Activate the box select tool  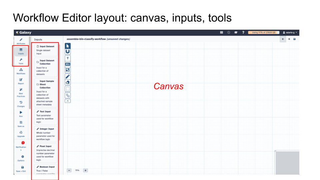click(68, 89)
